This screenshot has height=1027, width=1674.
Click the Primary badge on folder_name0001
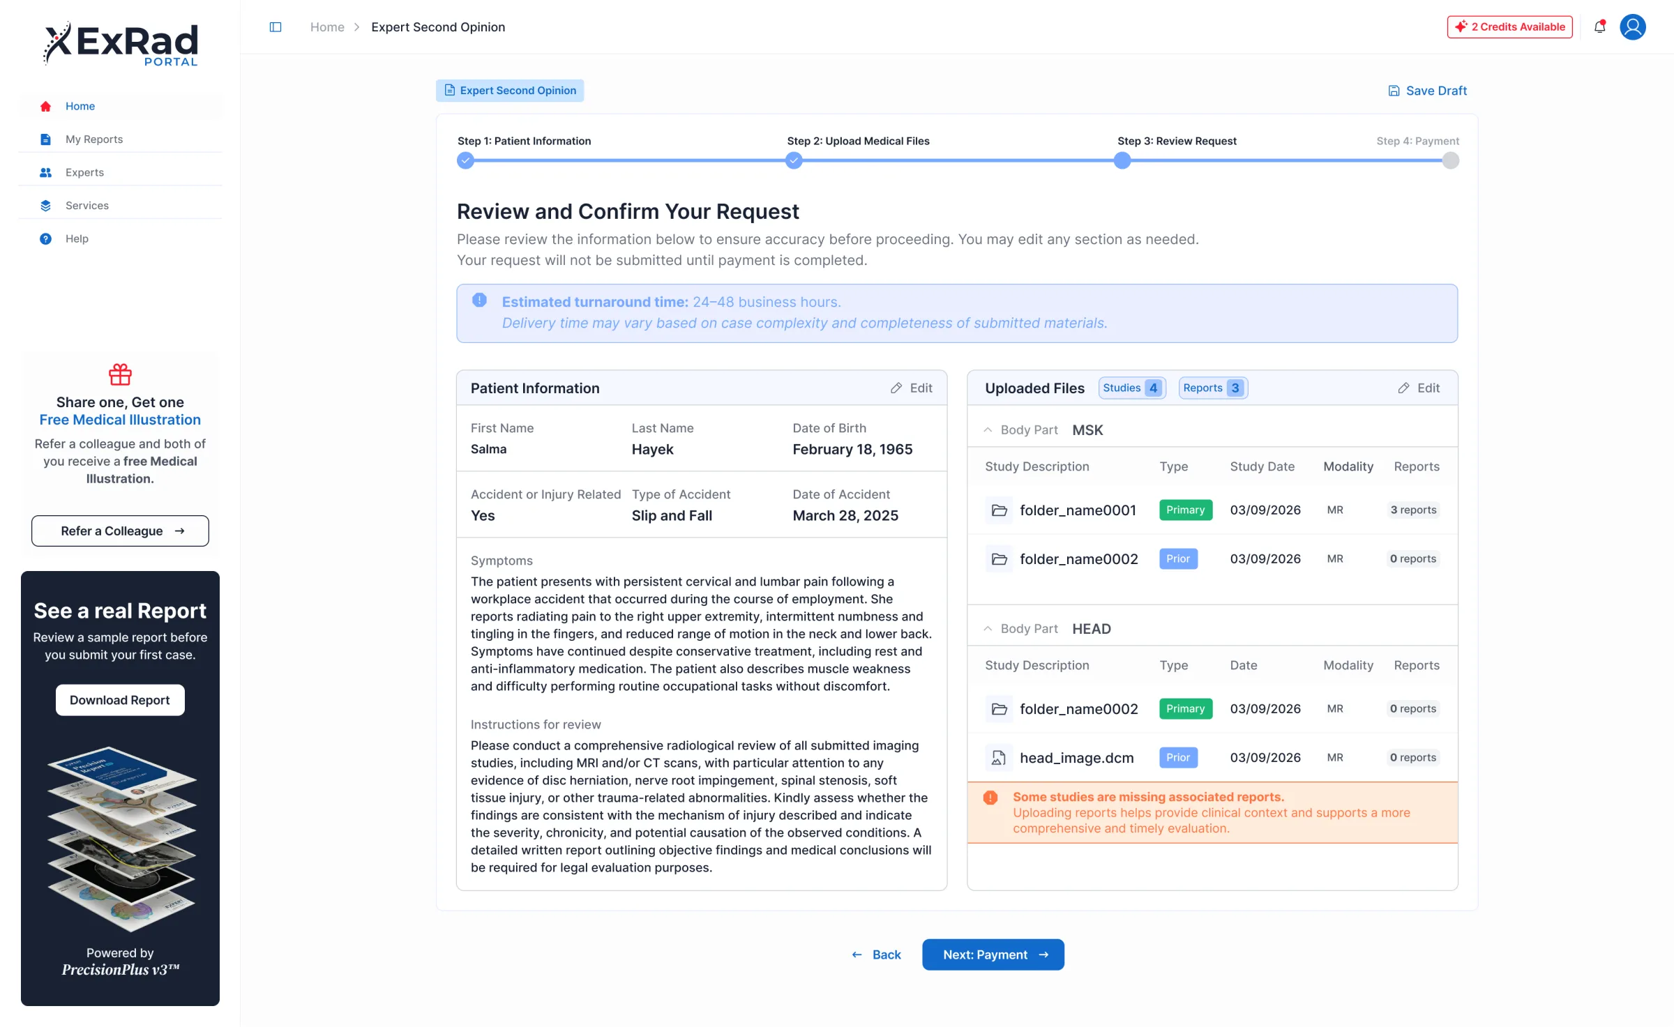(1185, 510)
